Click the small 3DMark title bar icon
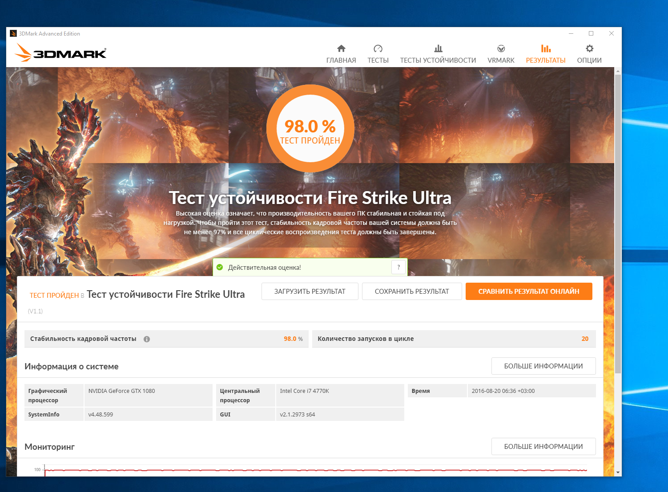Image resolution: width=668 pixels, height=492 pixels. pos(13,33)
